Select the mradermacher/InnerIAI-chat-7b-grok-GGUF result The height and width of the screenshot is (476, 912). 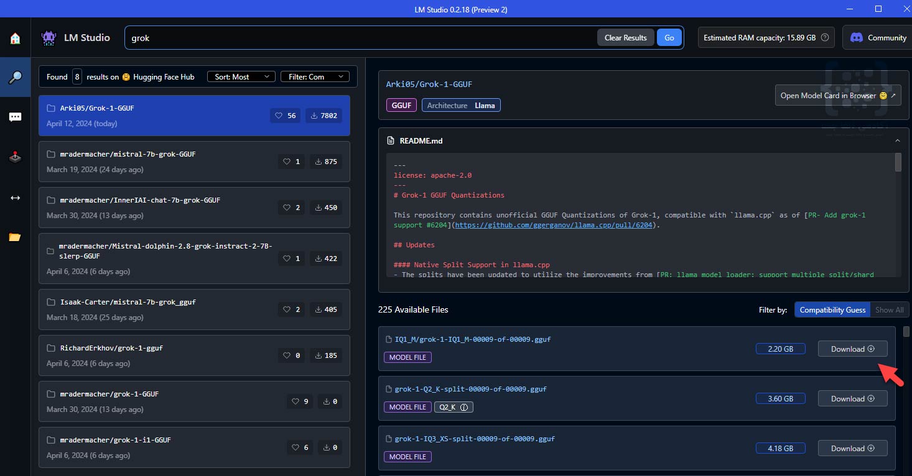[194, 208]
